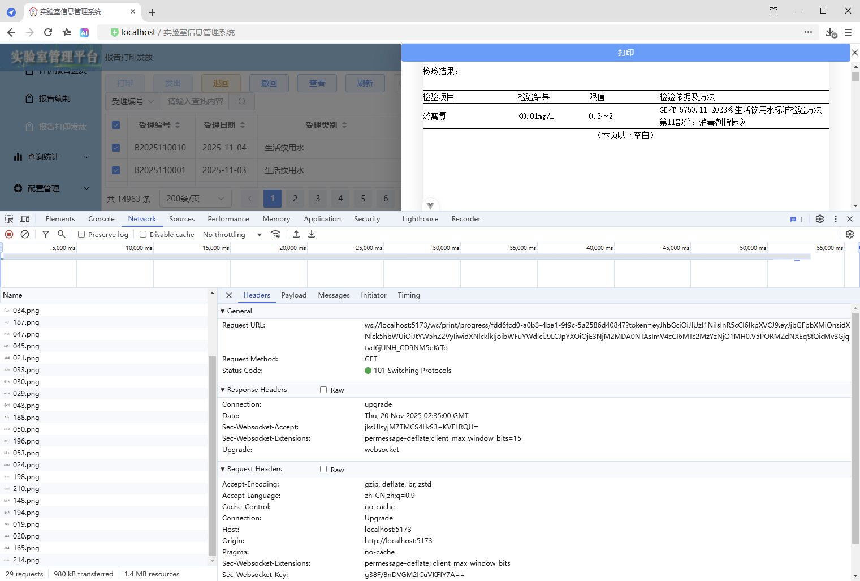Switch to the Console tab
The width and height of the screenshot is (860, 581).
[x=101, y=219]
